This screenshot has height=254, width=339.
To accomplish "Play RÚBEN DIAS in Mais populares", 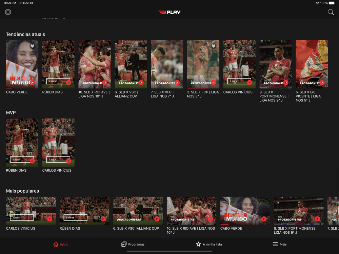I will [103, 219].
